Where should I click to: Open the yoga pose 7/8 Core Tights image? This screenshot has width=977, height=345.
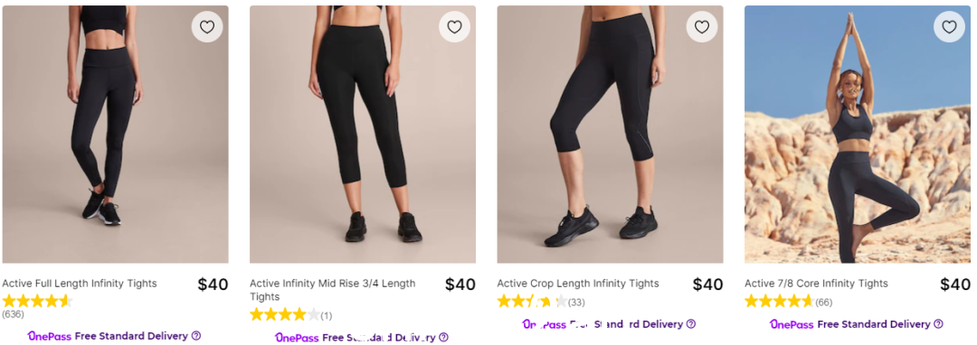click(858, 135)
